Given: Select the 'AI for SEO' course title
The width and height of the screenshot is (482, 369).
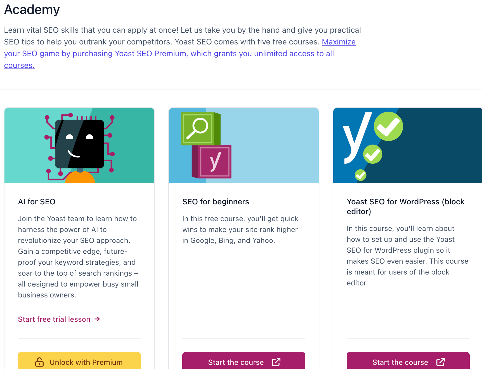Looking at the screenshot, I should coord(37,202).
